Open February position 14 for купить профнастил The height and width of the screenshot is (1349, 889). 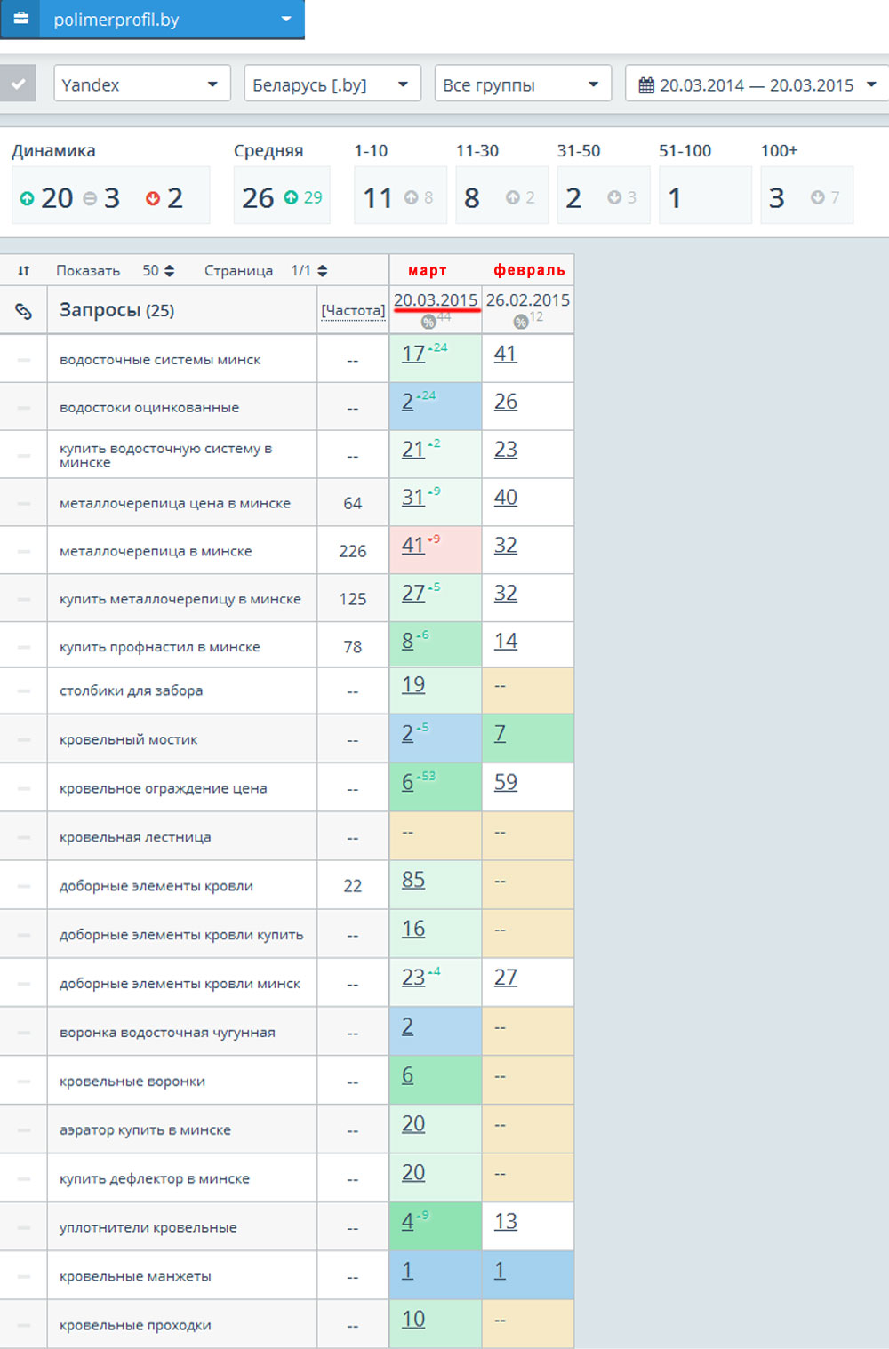pos(505,642)
